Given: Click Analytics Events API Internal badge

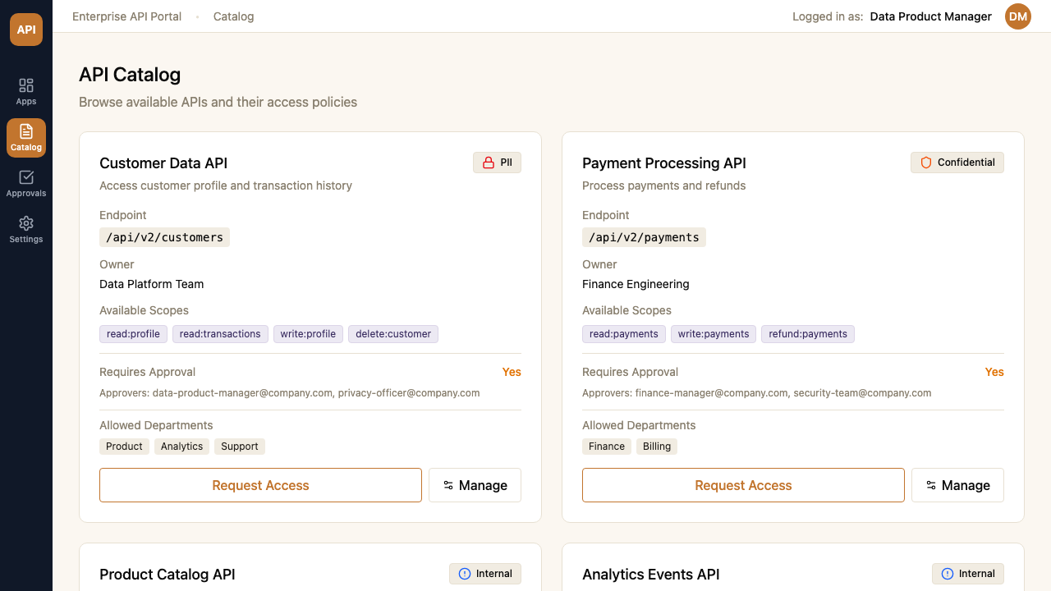Looking at the screenshot, I should coord(968,574).
